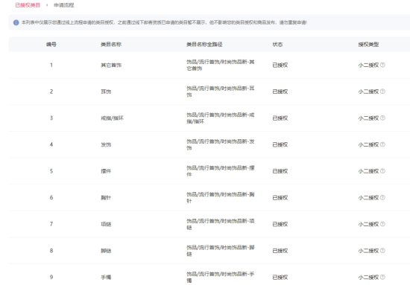Click the 类目名称全路径 column header
The image size is (410, 285).
coord(204,45)
